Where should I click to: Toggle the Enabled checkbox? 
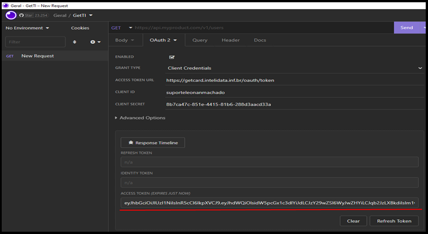click(172, 57)
